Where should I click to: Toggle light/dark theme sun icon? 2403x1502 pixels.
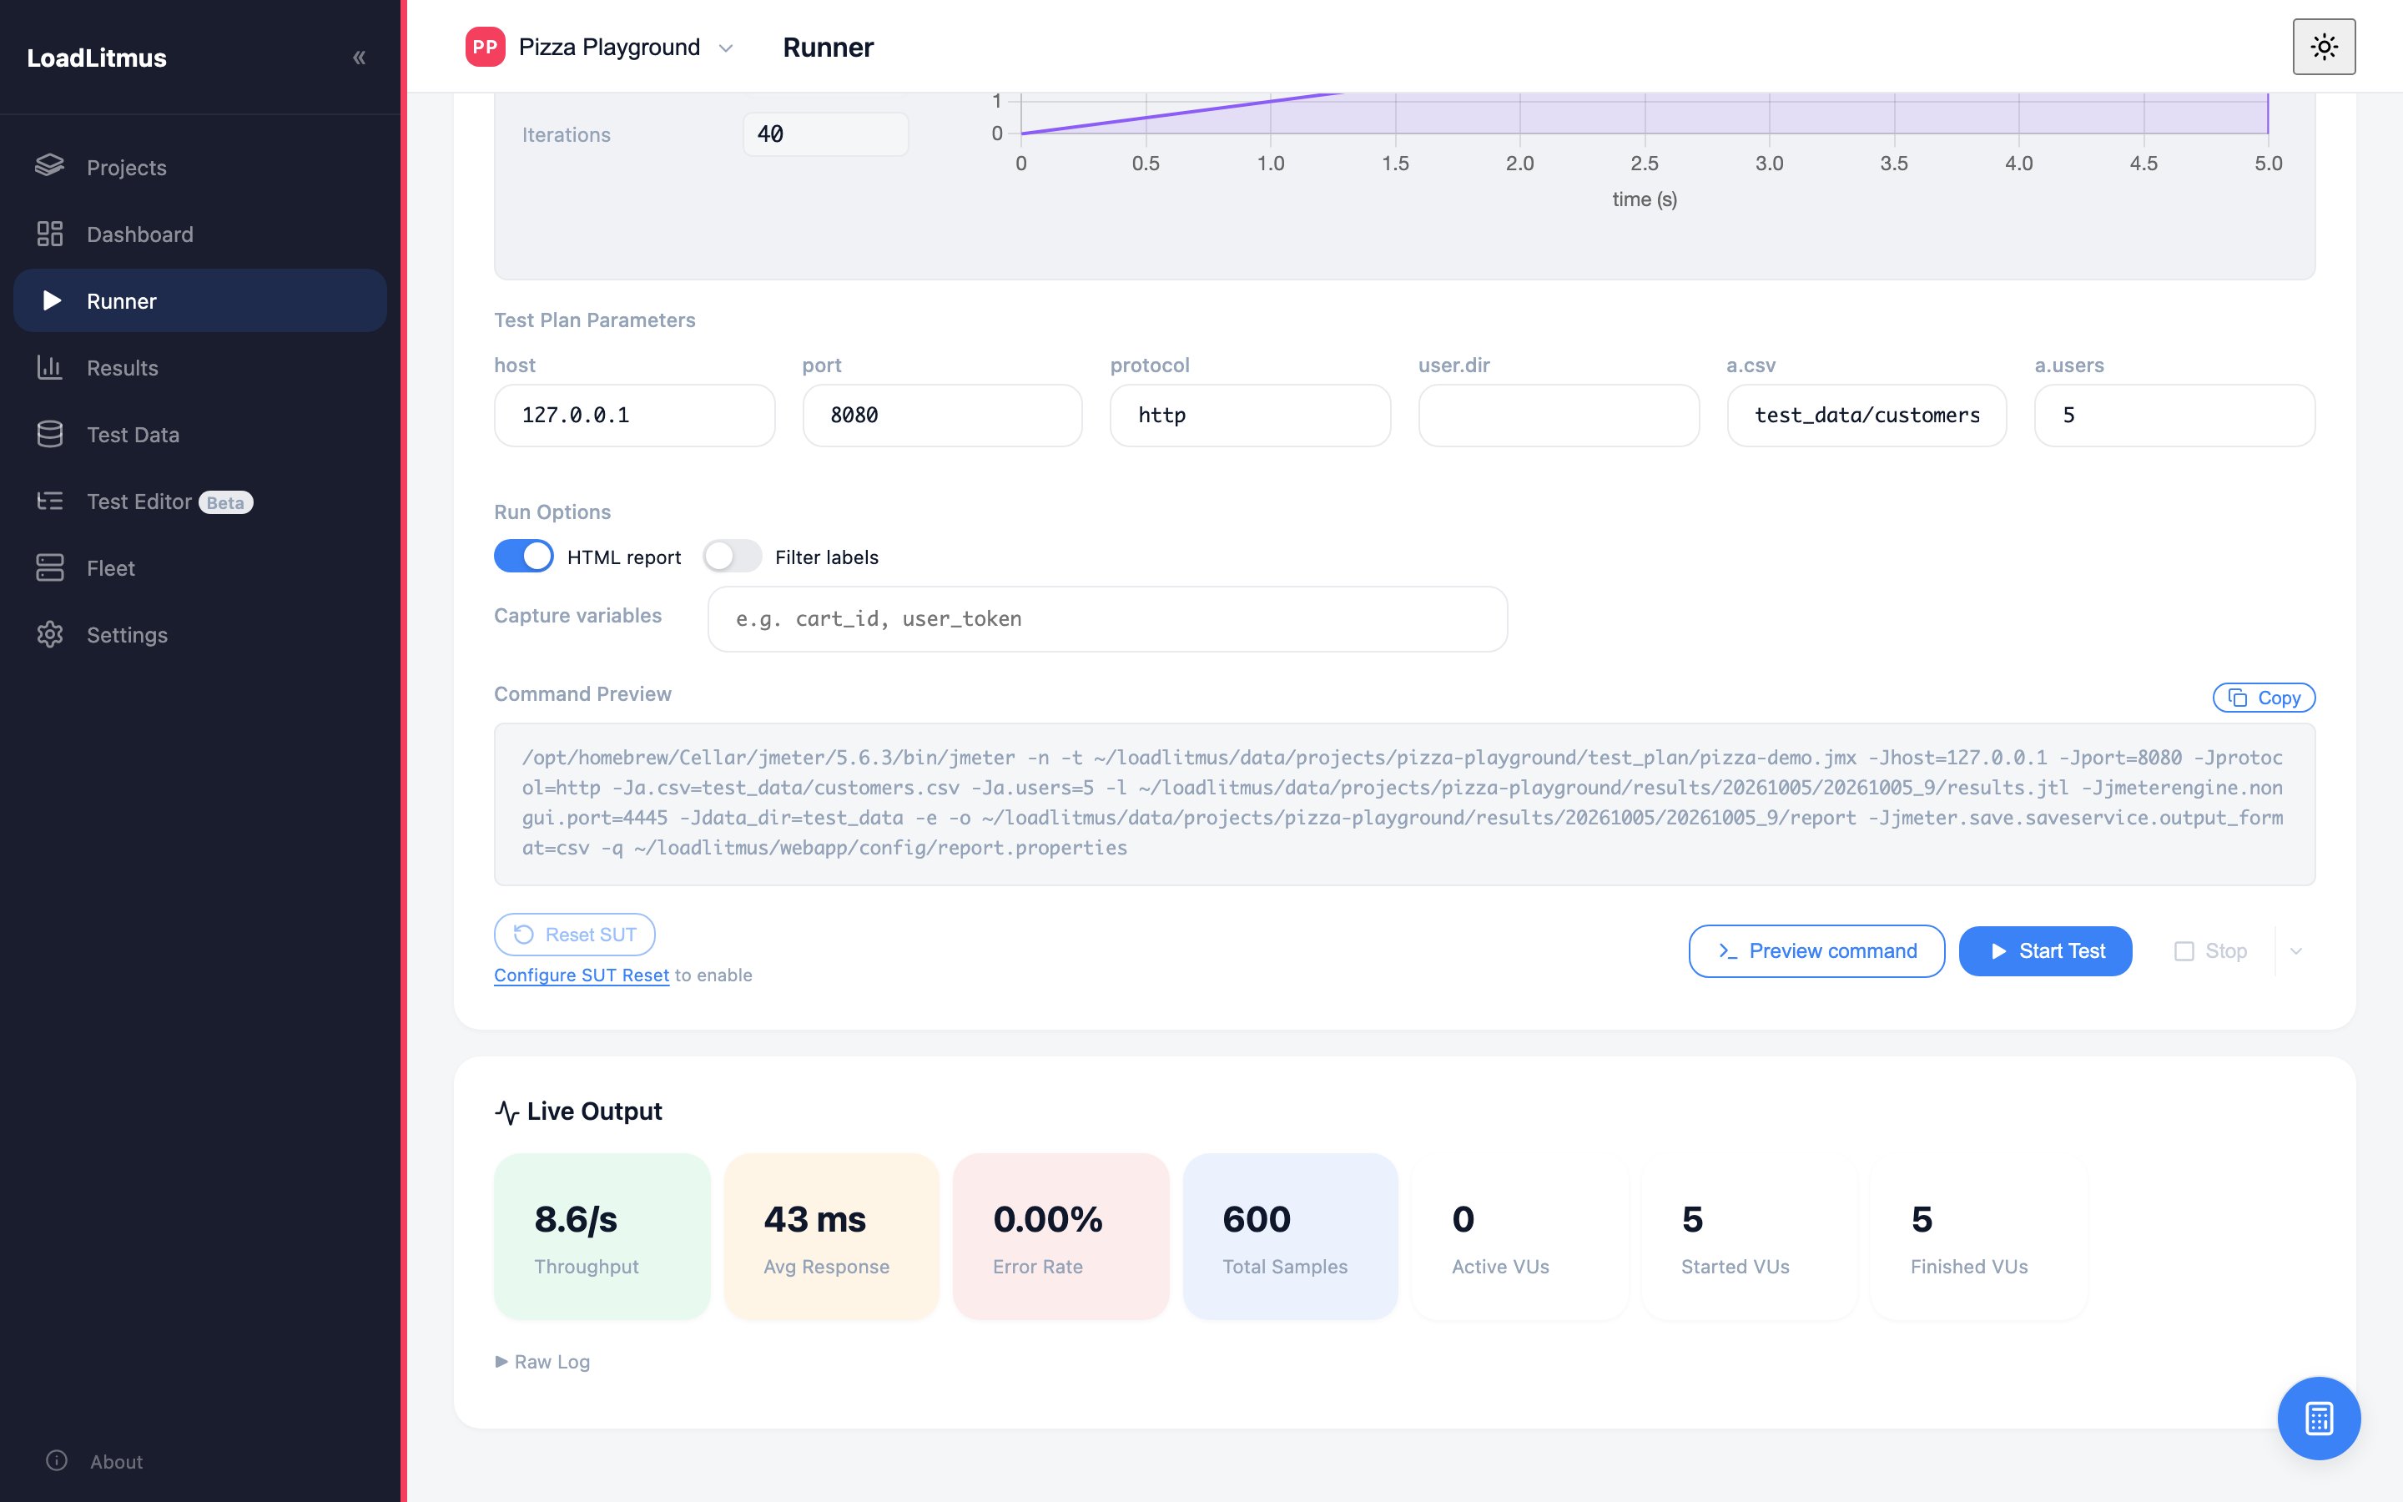coord(2324,47)
